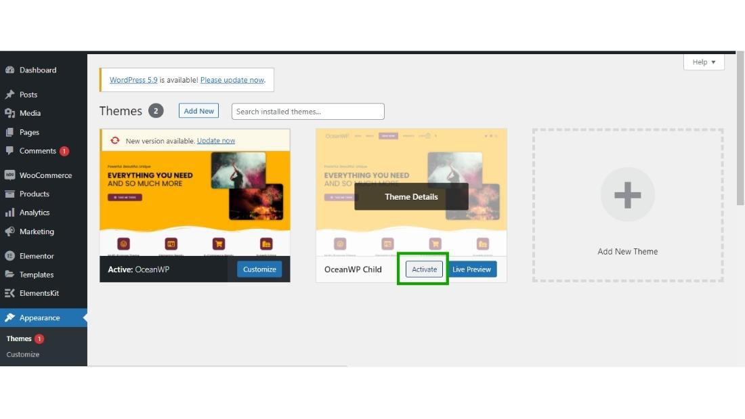This screenshot has width=745, height=419.
Task: Click the Pages document icon
Action: click(9, 132)
